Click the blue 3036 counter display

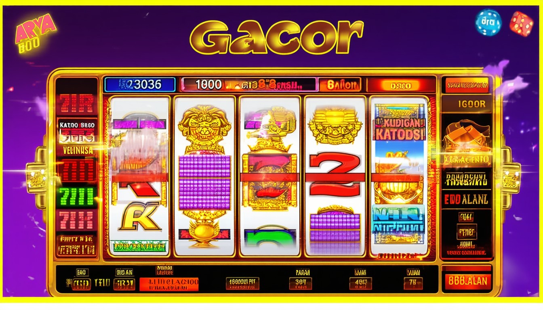pyautogui.click(x=140, y=85)
